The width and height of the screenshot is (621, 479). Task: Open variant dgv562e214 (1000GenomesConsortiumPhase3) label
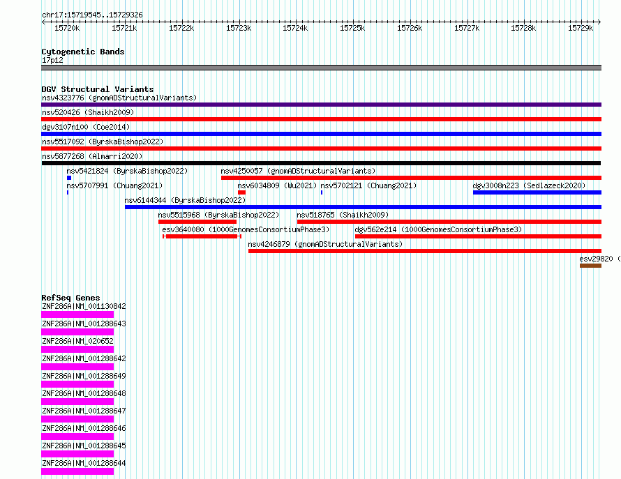coord(438,229)
